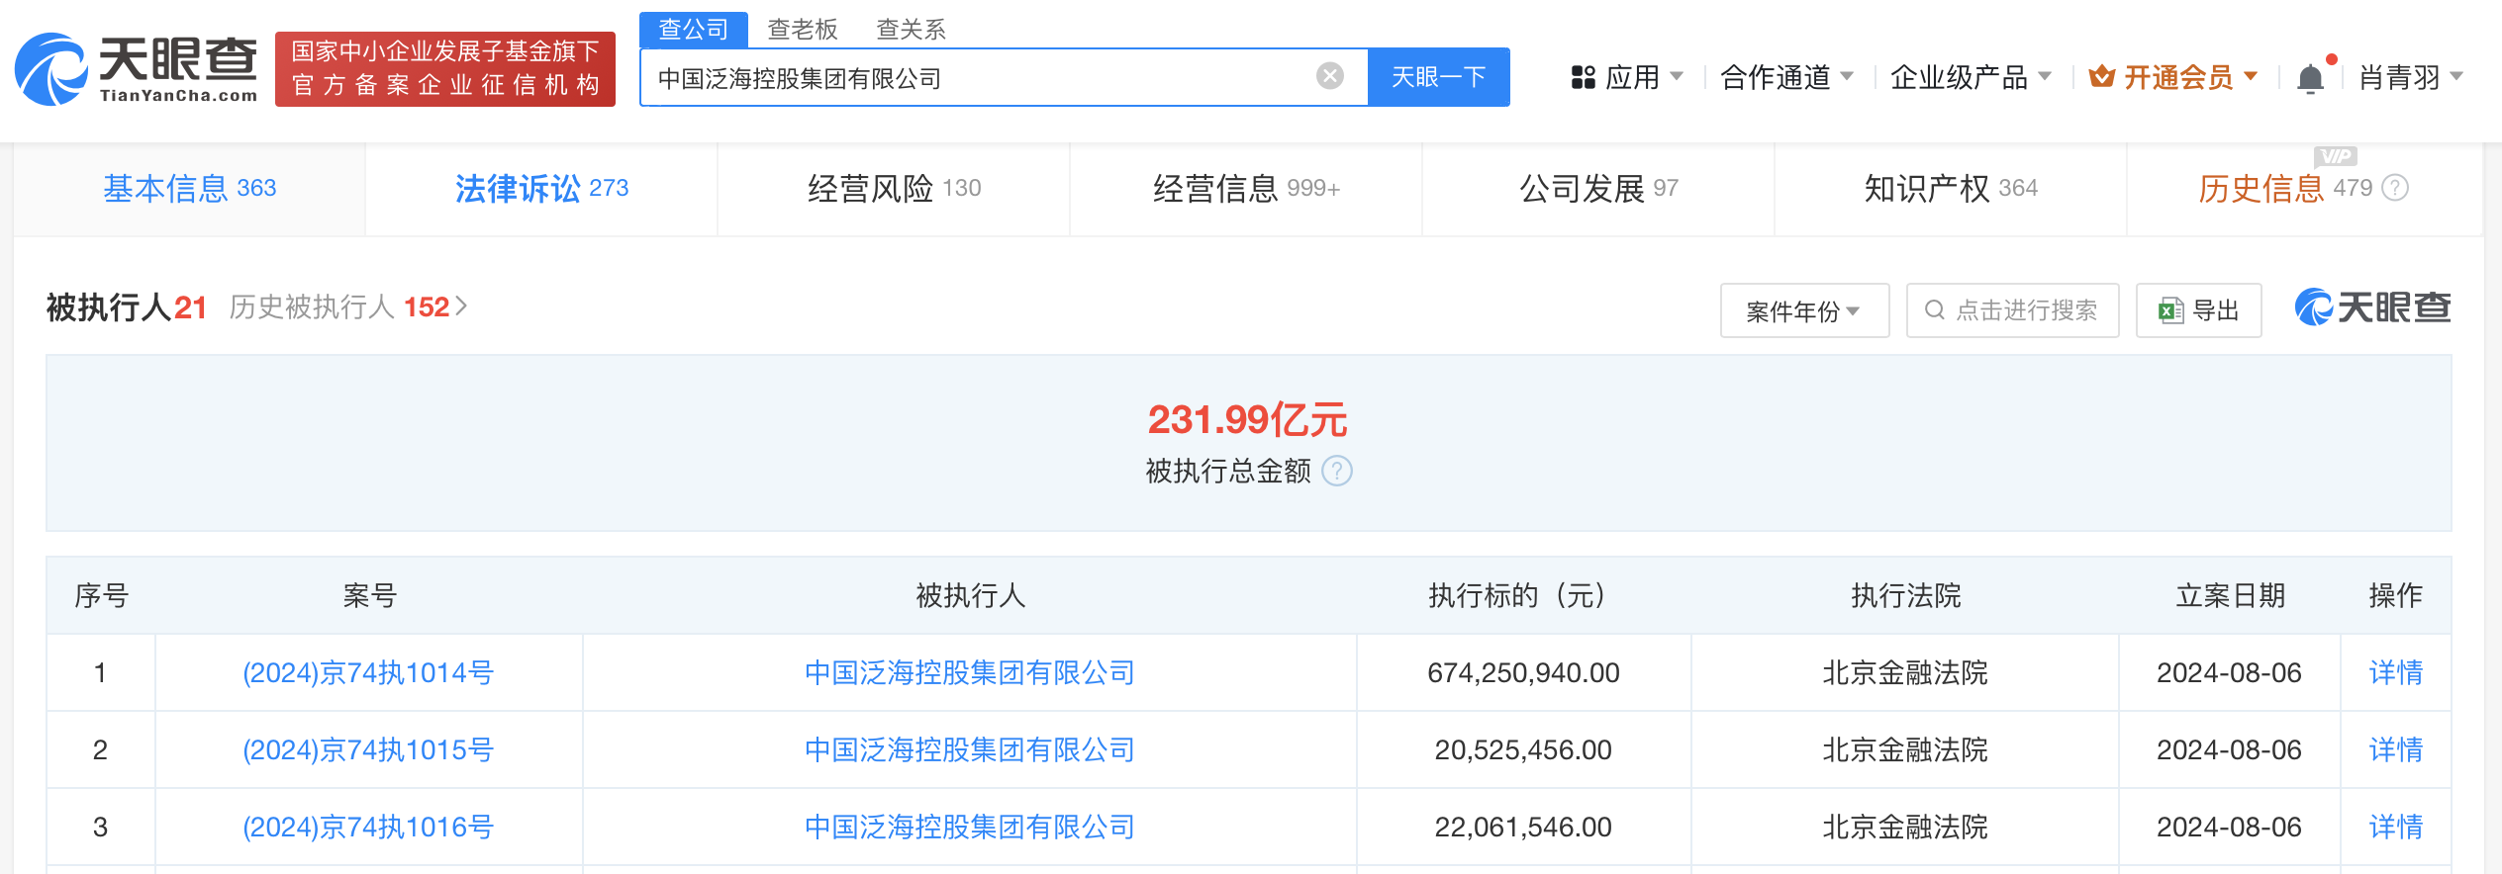Screen dimensions: 2502x874
Task: Click the 执行标的（元） column header
Action: click(x=1523, y=595)
